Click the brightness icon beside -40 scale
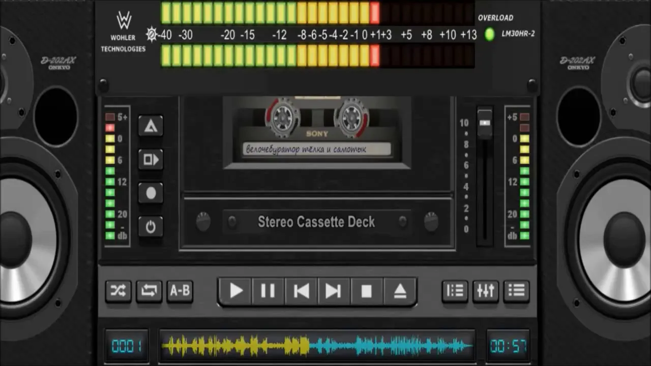Screen dimensions: 651x366 click(x=152, y=35)
